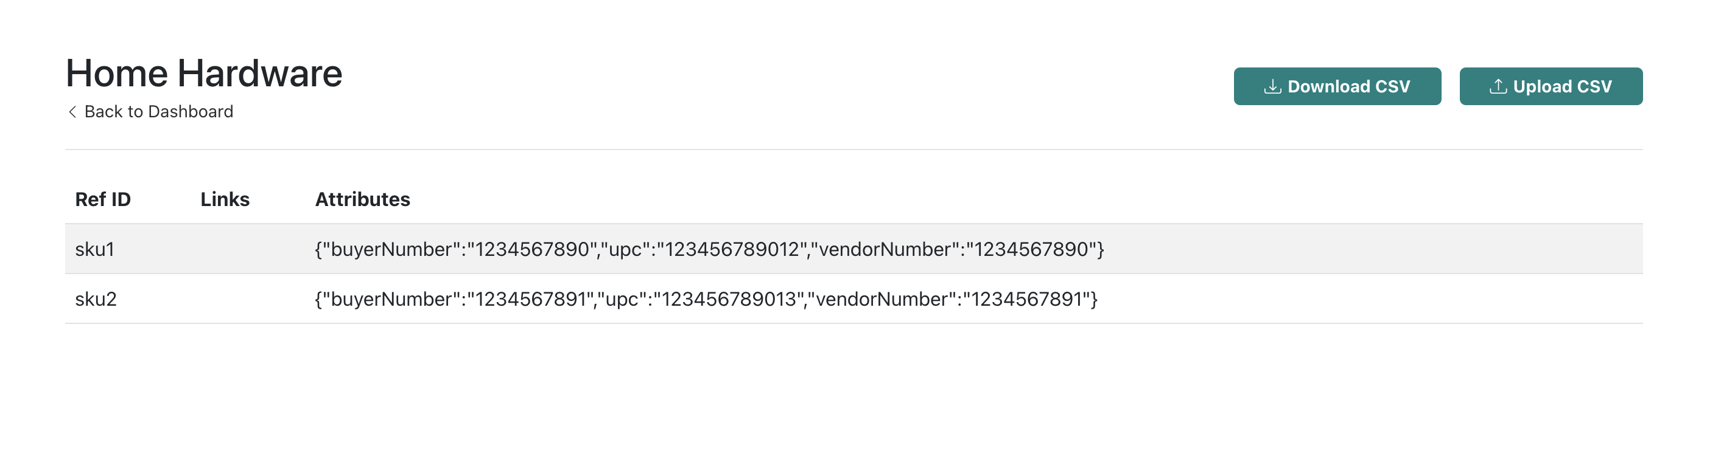Click the download arrow icon

tap(1272, 86)
